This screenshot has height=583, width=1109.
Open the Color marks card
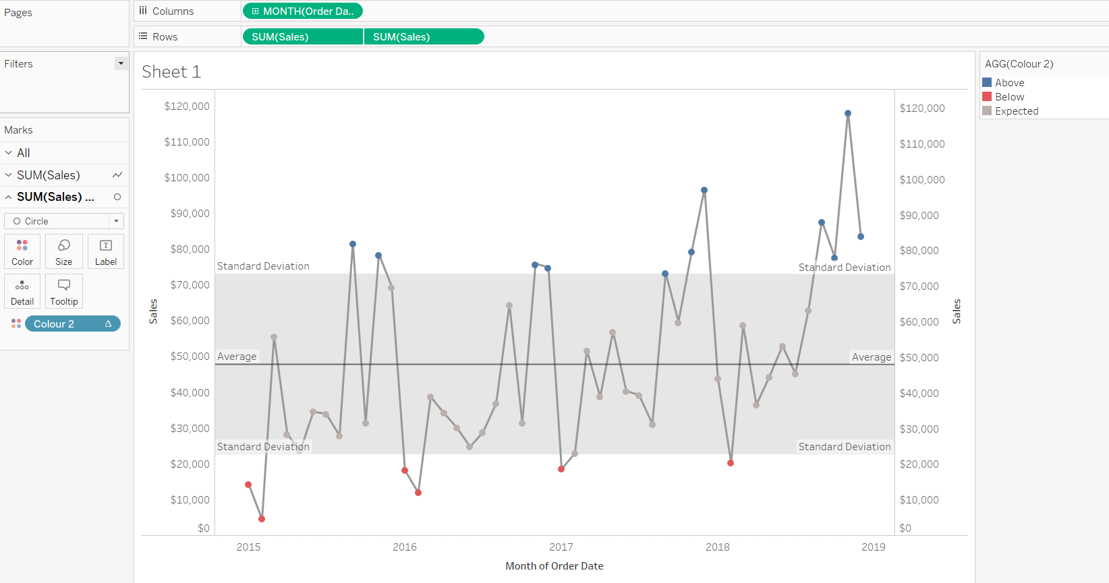[22, 251]
